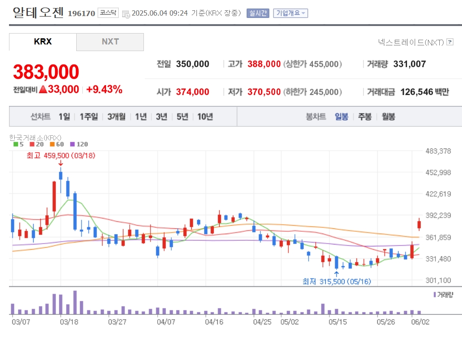The width and height of the screenshot is (462, 340).
Task: Click the 고가 388,000 value
Action: point(264,64)
